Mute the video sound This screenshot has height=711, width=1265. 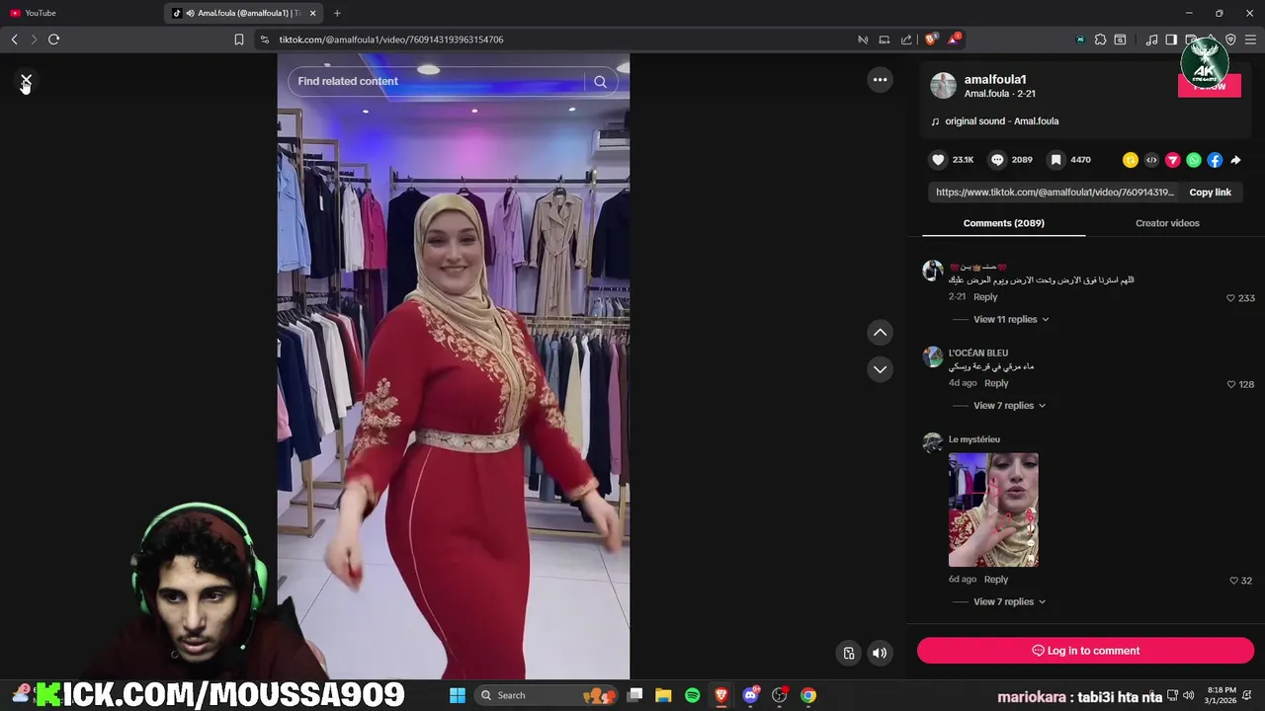[x=880, y=653]
